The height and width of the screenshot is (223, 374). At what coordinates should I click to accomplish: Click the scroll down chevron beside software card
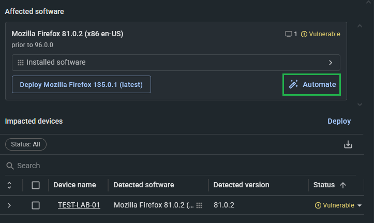click(360, 104)
